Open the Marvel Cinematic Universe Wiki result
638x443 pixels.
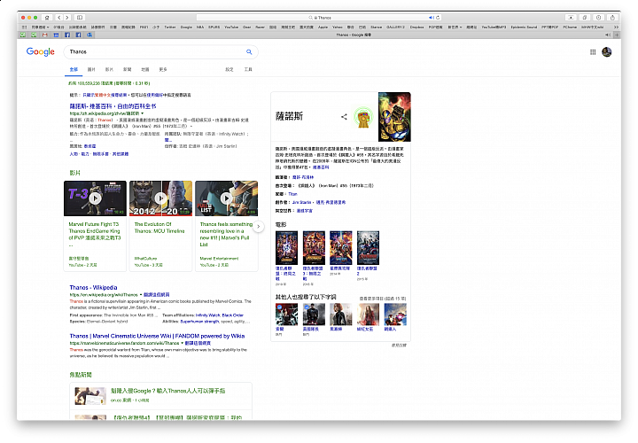157,336
